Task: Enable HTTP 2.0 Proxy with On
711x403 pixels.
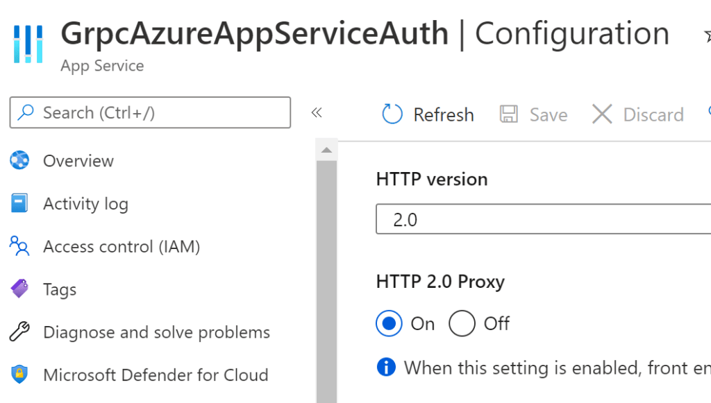Action: pos(390,323)
